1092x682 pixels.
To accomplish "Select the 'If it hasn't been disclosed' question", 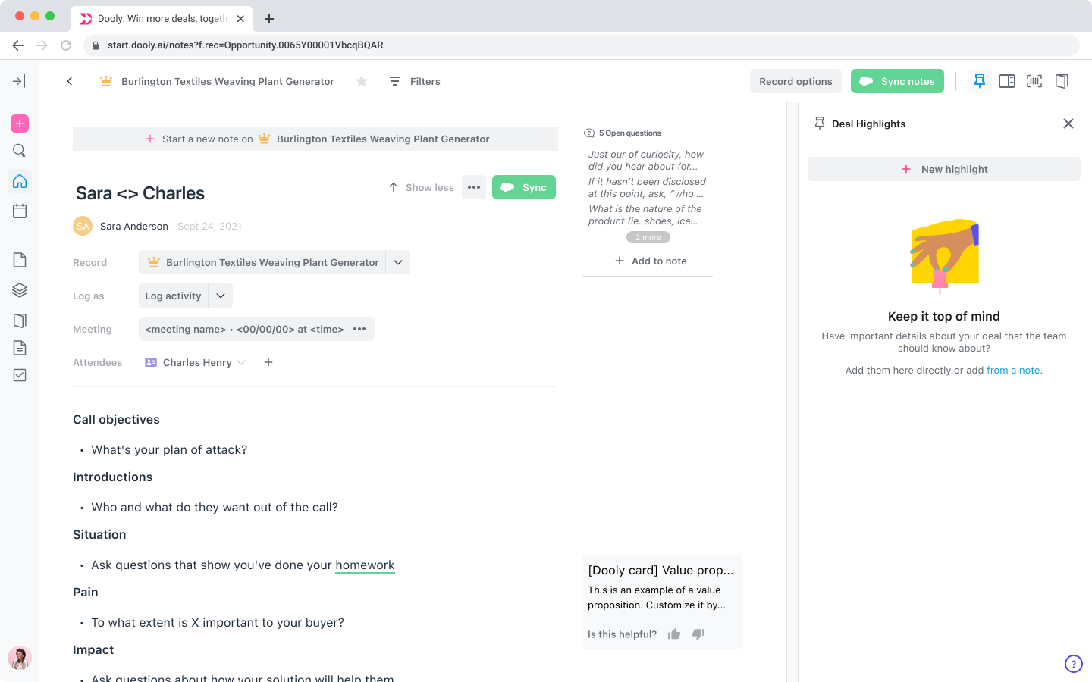I will point(647,187).
